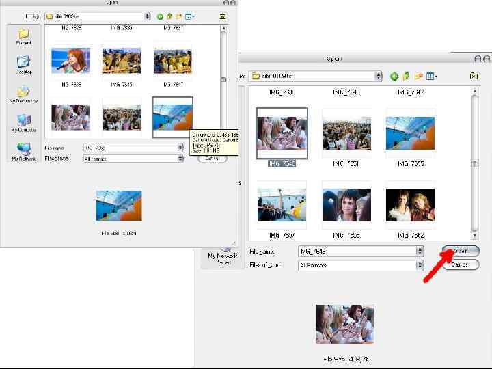
Task: Click IMG_7647 label in right dialog
Action: click(x=411, y=92)
